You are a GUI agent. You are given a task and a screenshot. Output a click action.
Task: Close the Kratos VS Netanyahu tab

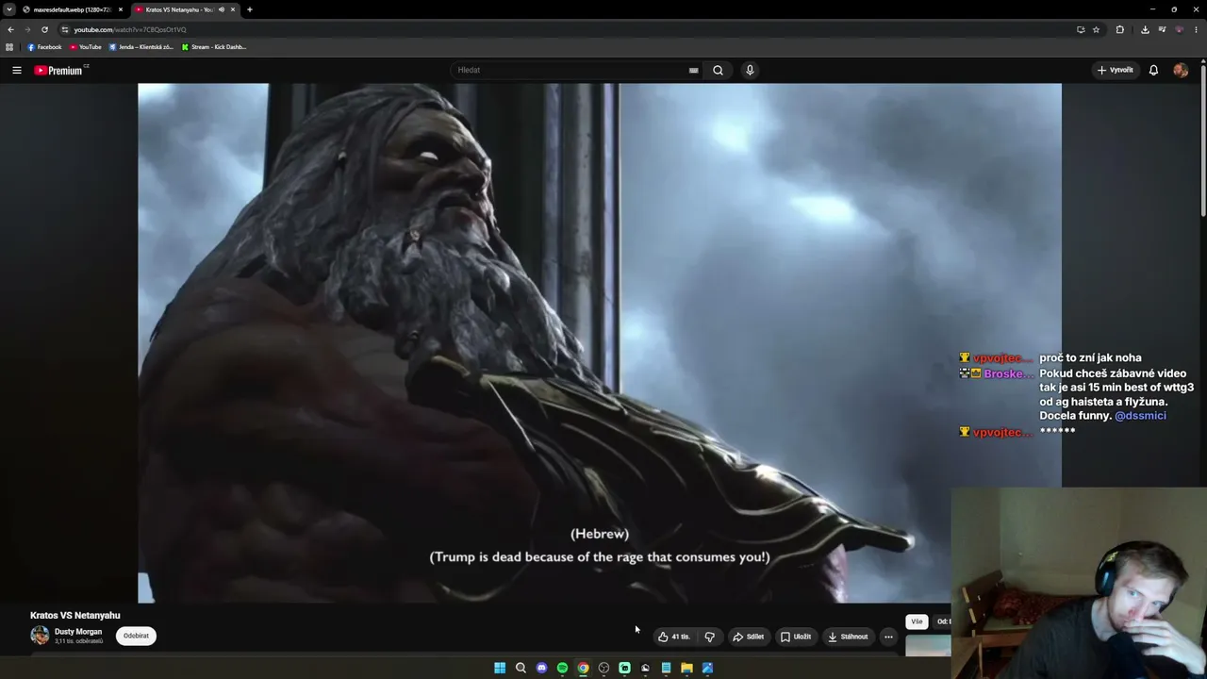(x=233, y=9)
